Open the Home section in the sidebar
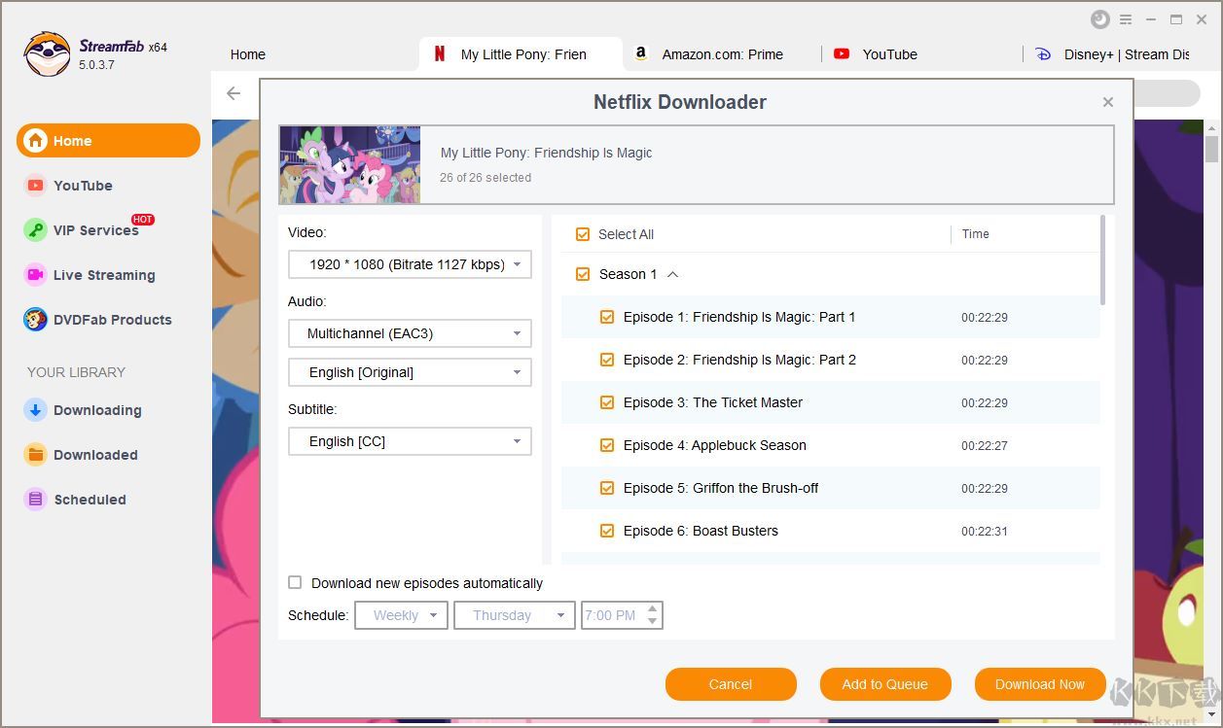 tap(71, 140)
